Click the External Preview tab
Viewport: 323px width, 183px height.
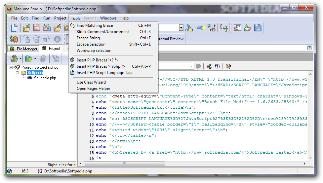tap(171, 39)
